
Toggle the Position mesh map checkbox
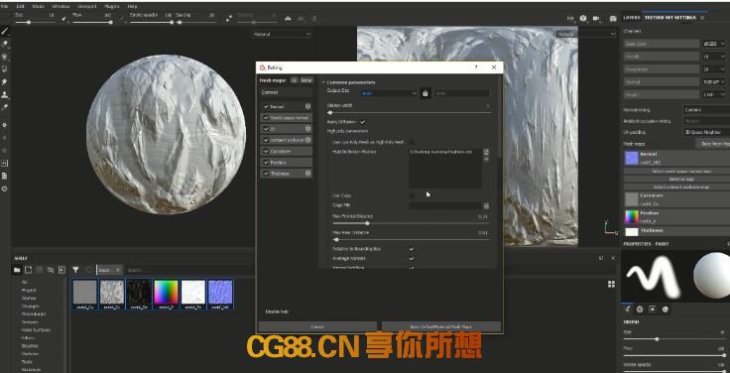tap(266, 163)
